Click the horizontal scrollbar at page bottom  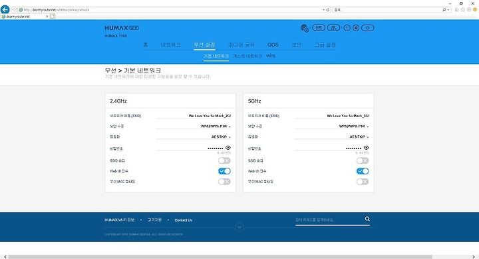click(x=220, y=257)
